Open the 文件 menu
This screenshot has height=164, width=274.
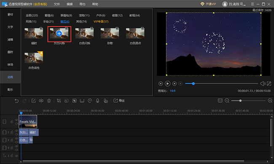[x=57, y=4]
